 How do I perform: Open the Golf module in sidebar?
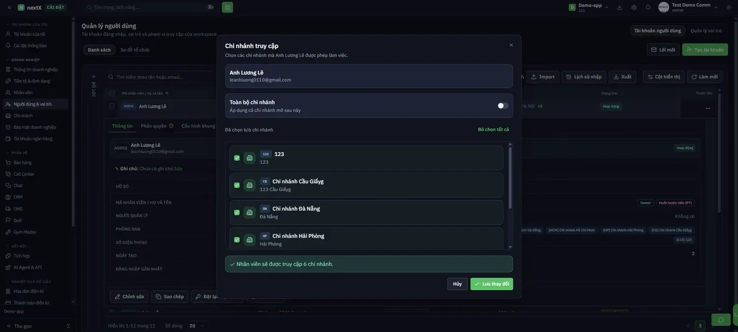(x=18, y=220)
